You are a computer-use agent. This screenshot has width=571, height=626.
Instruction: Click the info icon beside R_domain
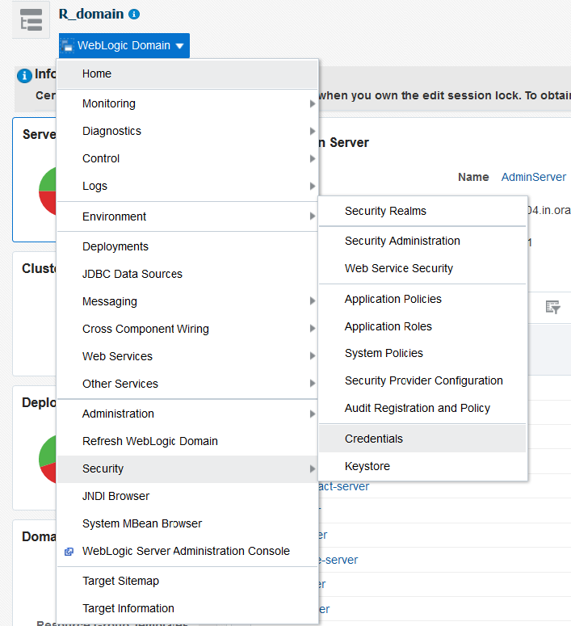click(134, 15)
